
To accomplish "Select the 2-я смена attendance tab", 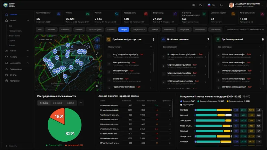I will pos(58,103).
